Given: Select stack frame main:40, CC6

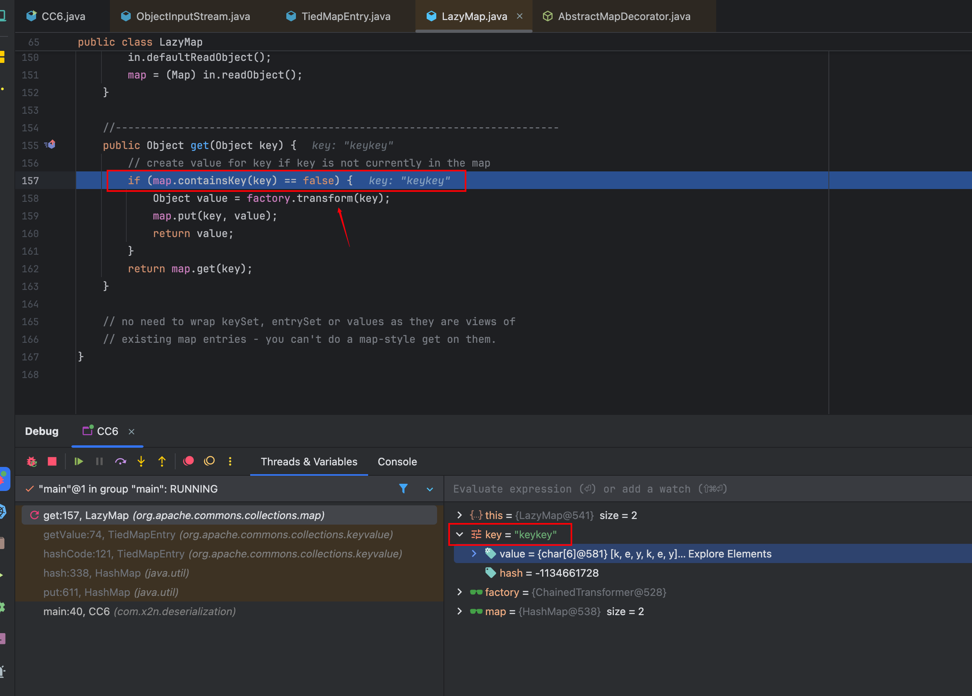Looking at the screenshot, I should tap(229, 611).
